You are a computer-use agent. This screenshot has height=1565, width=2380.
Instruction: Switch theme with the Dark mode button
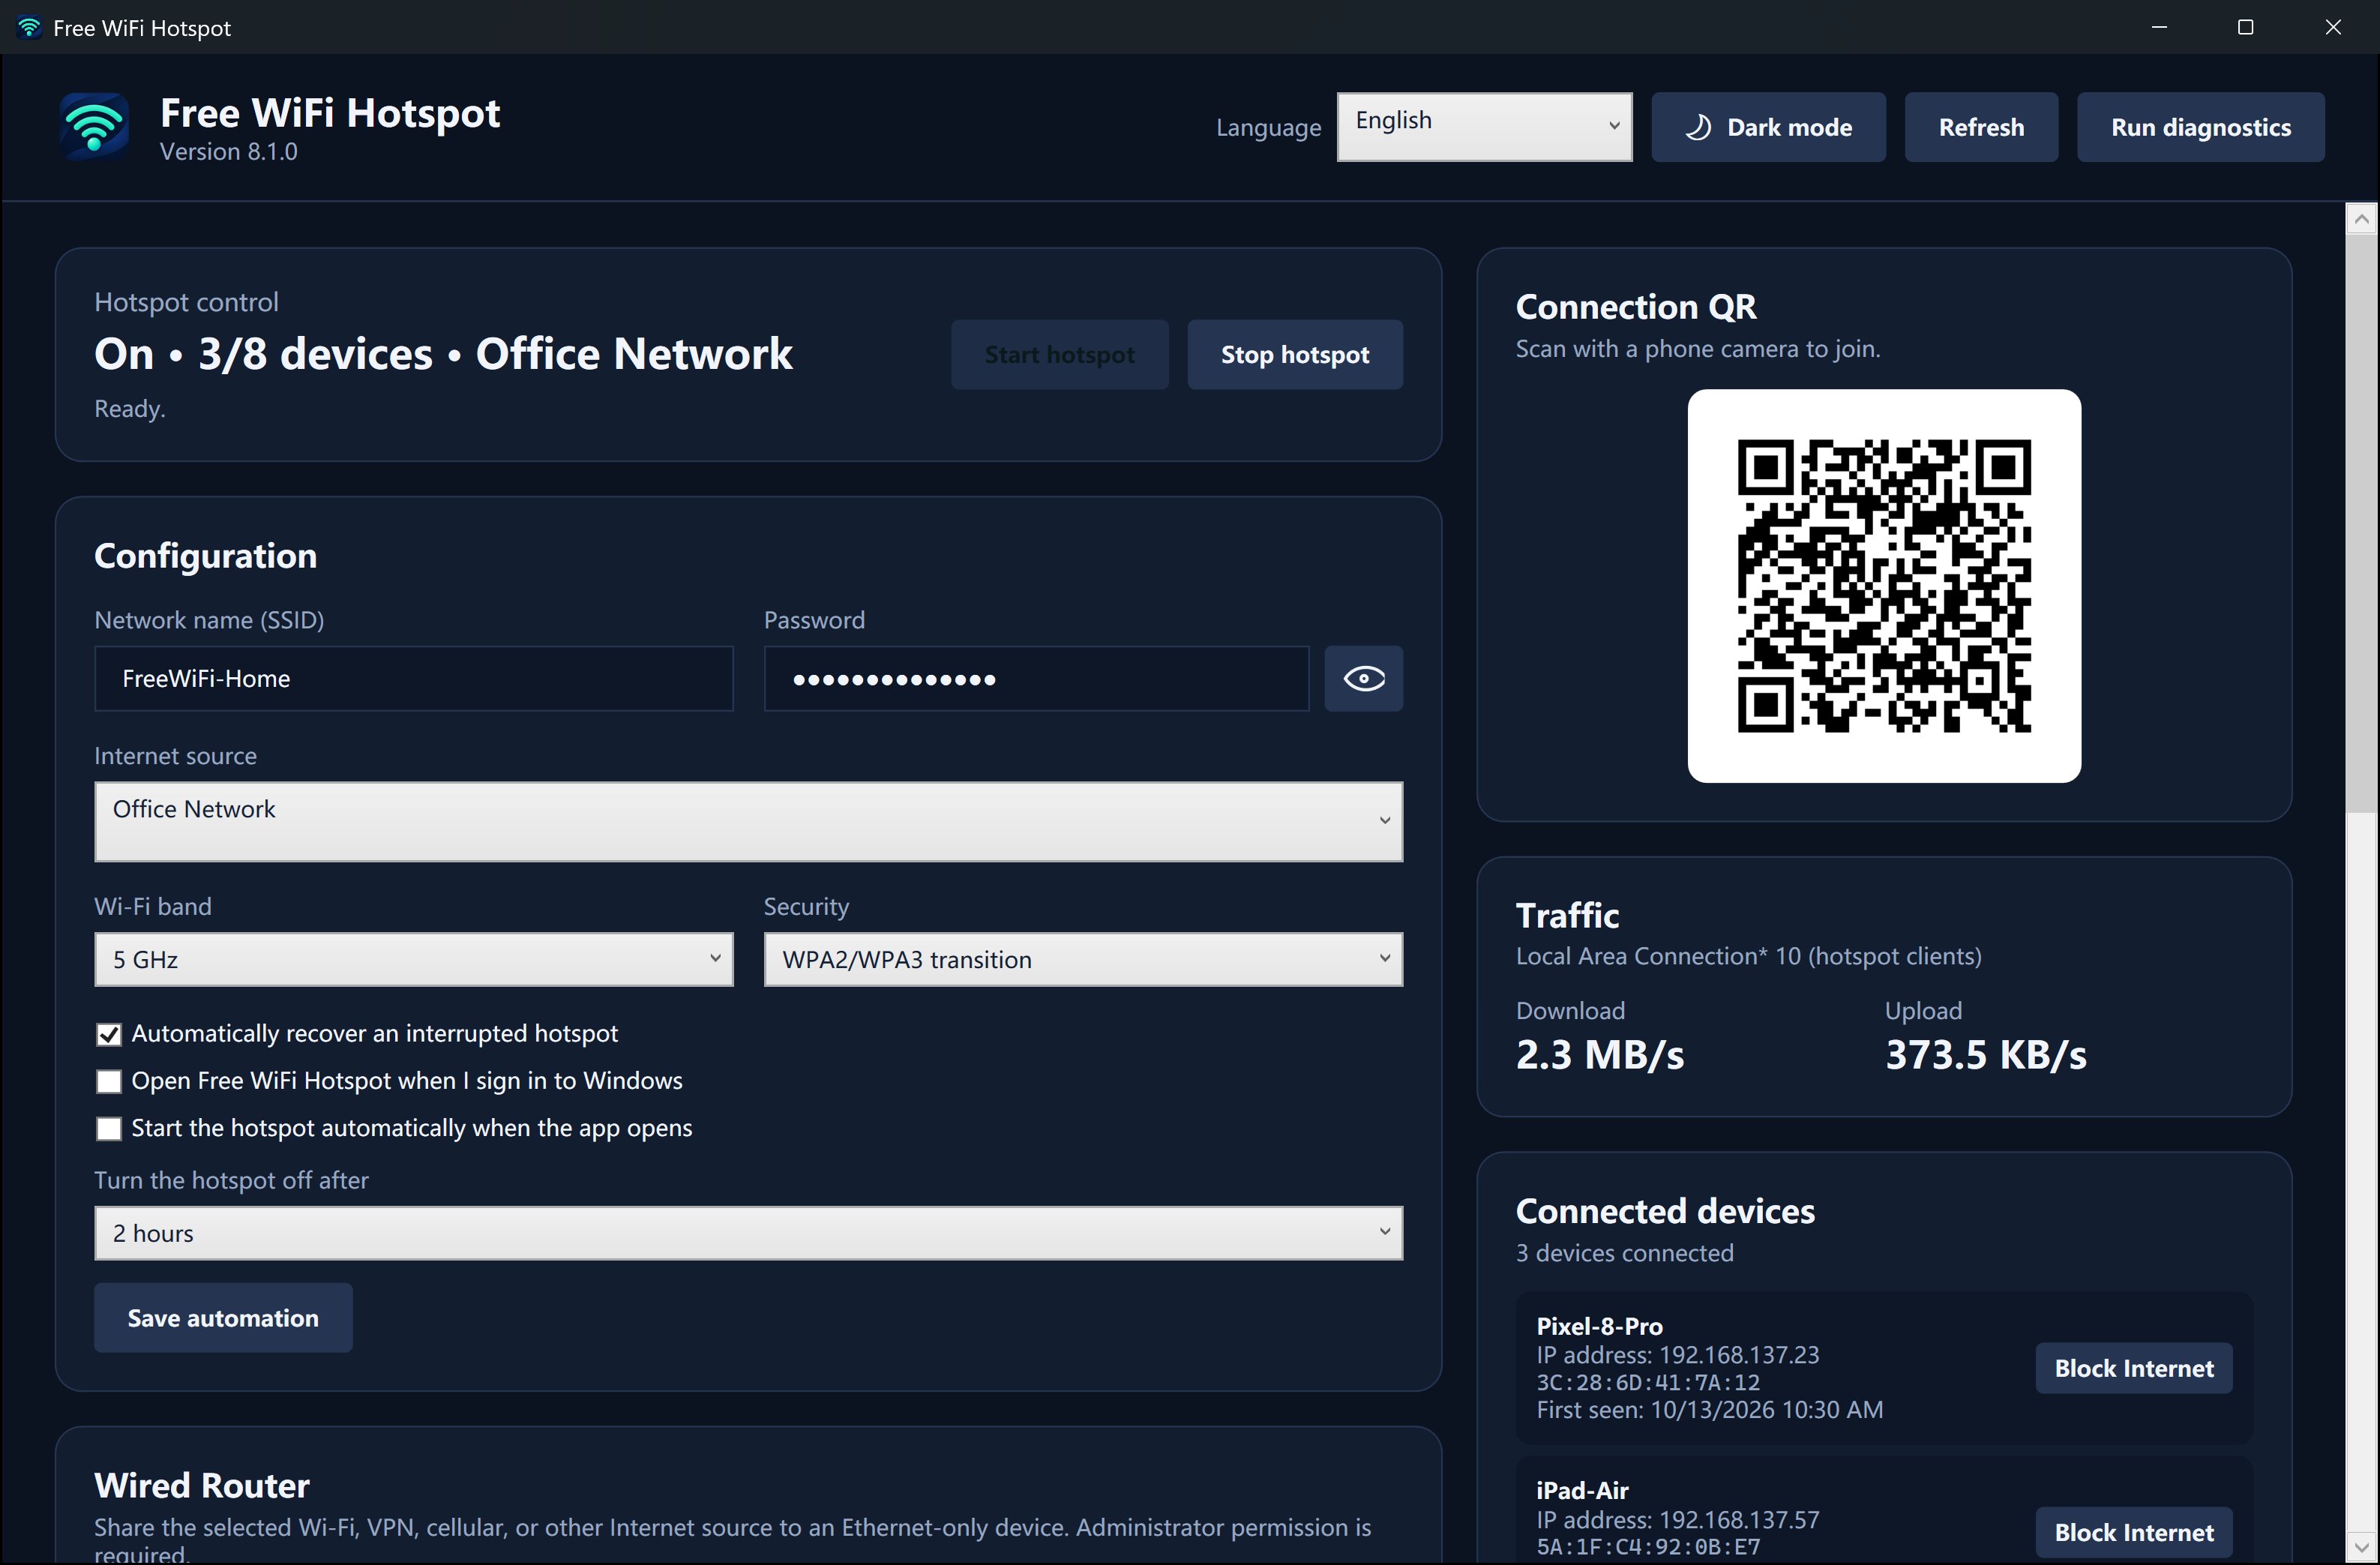tap(1768, 127)
